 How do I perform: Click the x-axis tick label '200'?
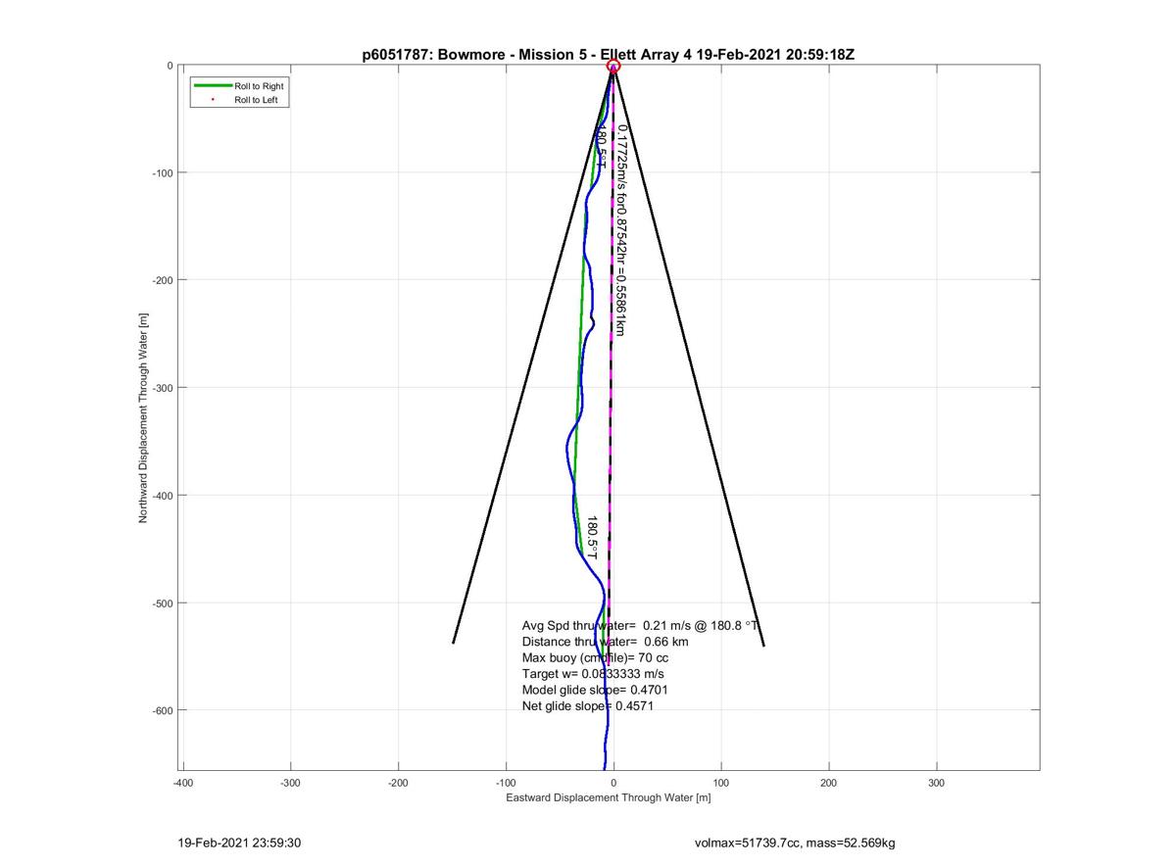click(x=829, y=784)
